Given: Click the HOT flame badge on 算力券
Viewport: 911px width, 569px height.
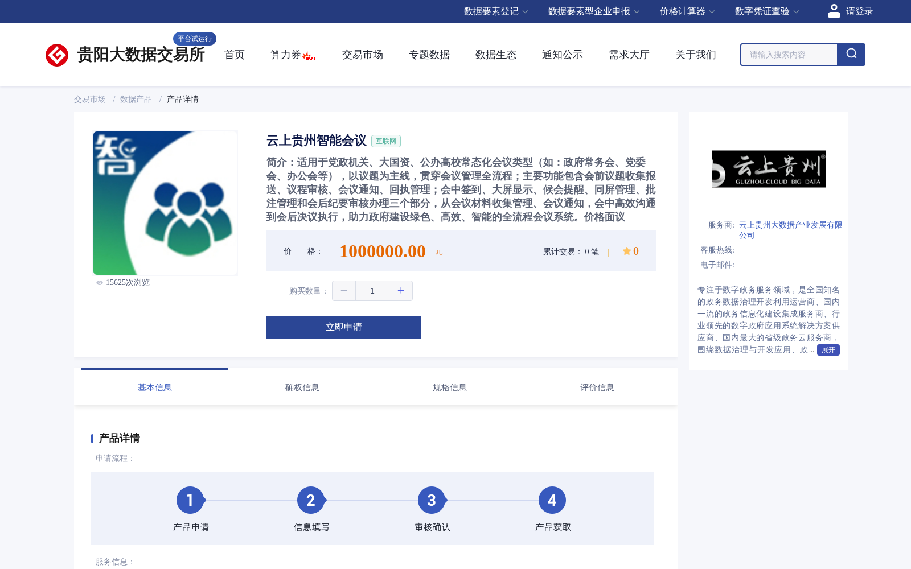Looking at the screenshot, I should 309,56.
